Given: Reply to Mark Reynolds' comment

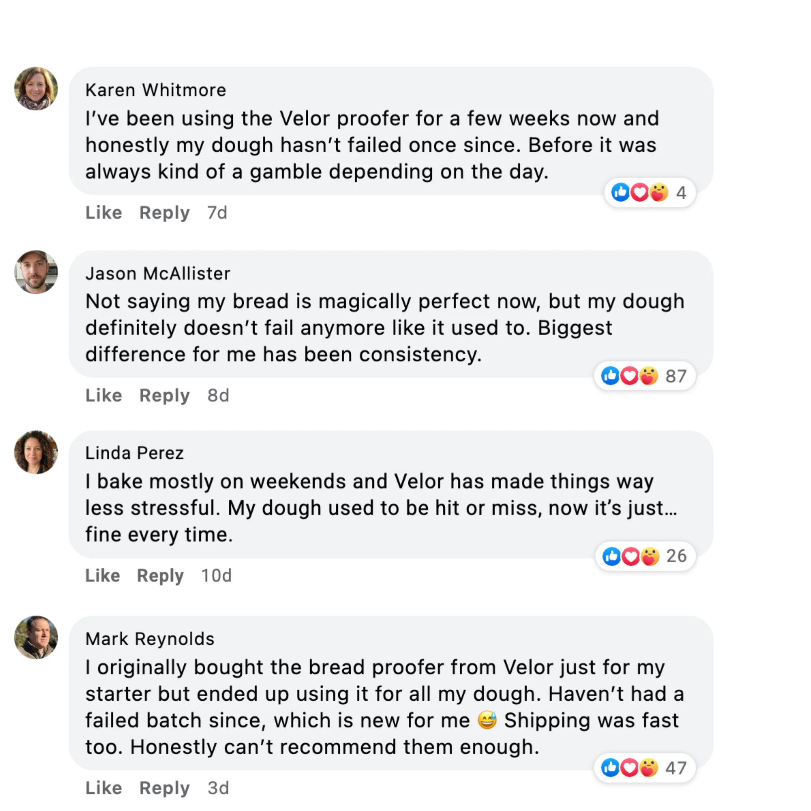Looking at the screenshot, I should point(164,788).
